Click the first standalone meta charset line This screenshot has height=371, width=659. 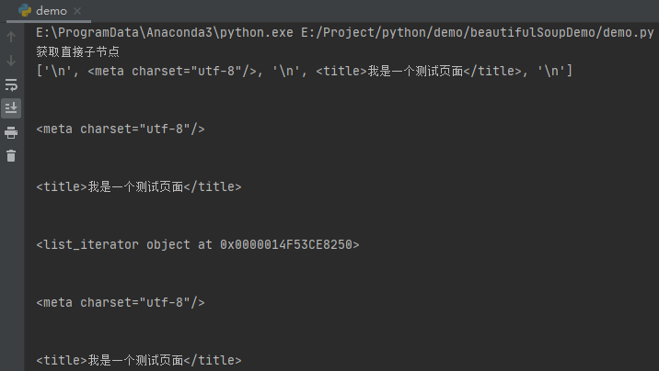(121, 129)
